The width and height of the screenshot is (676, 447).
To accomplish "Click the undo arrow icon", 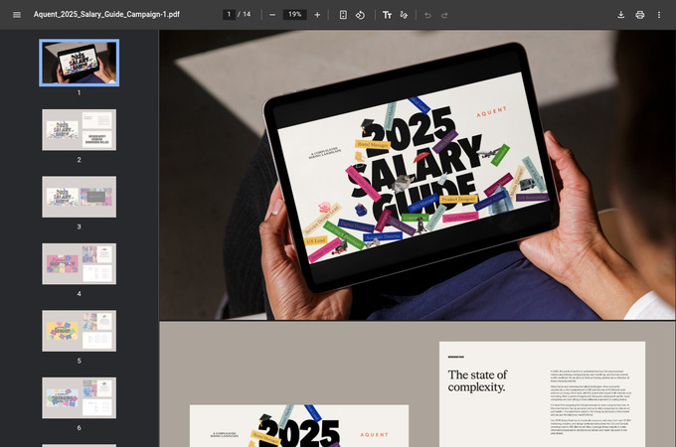I will point(427,15).
